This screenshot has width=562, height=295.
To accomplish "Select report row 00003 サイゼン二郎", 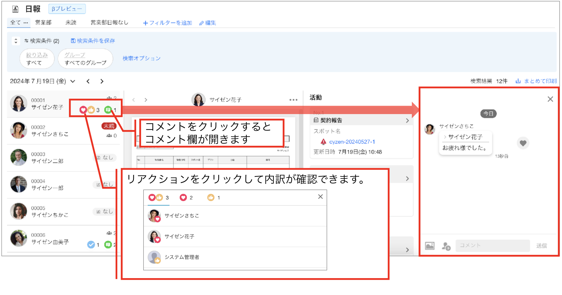I will pos(63,157).
